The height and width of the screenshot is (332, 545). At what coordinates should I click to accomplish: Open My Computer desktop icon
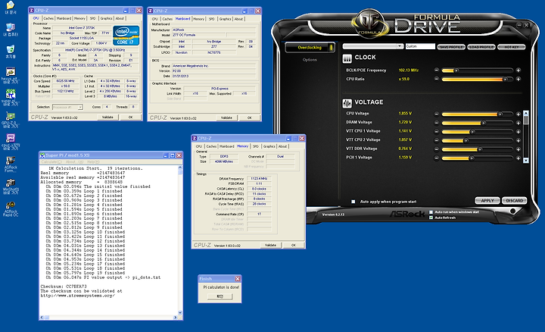tap(11, 30)
